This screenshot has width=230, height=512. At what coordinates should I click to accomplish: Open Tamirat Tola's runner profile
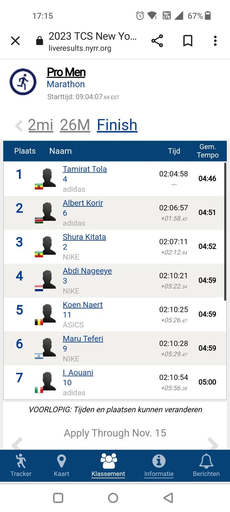click(85, 169)
